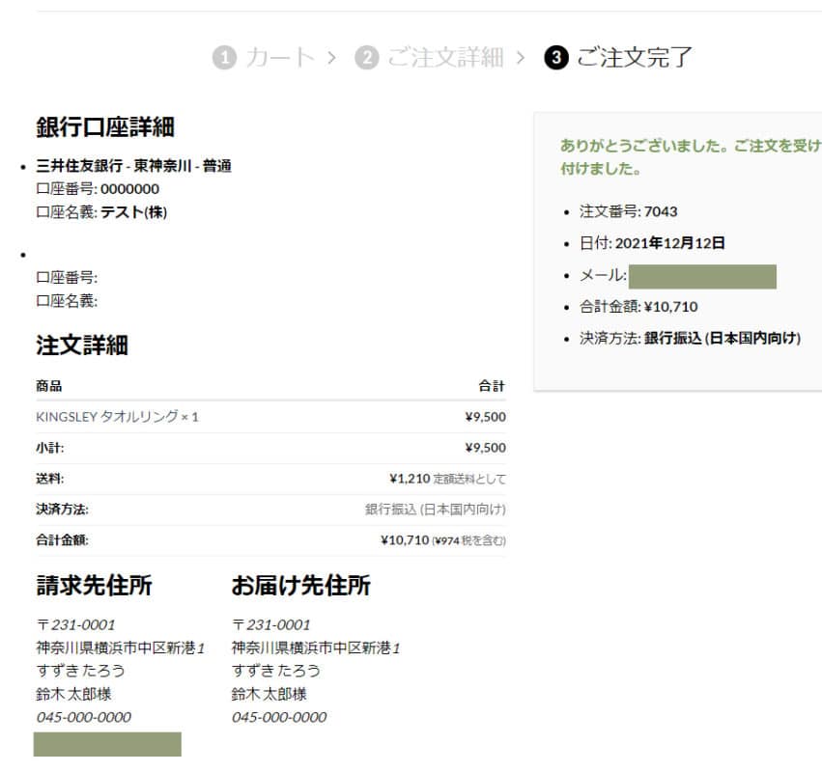
Task: Click the 三井住友銀行 bank account name
Action: coord(133,166)
